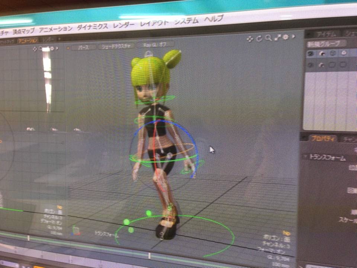The height and width of the screenshot is (268, 357).
Task: Expand main viewport options arrow
Action: click(293, 36)
